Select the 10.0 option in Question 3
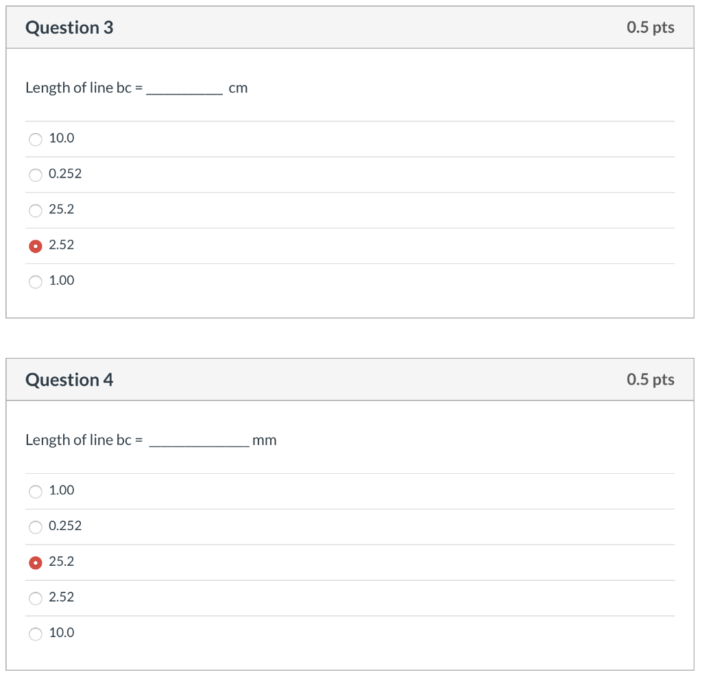702x681 pixels. point(35,139)
